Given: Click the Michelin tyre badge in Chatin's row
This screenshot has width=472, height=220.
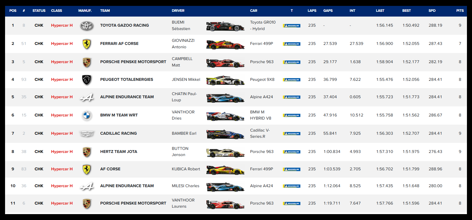Looking at the screenshot, I should 292,97.
